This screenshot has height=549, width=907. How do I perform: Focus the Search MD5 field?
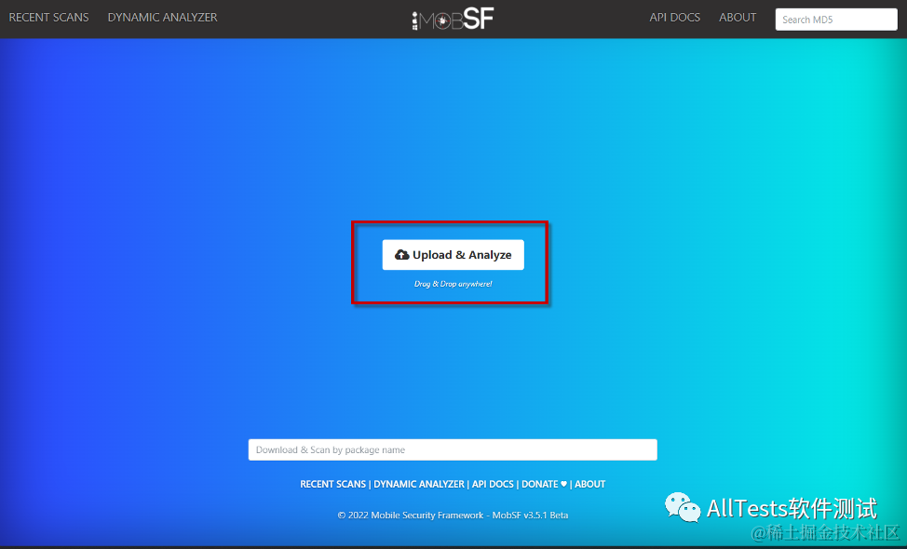pos(836,20)
